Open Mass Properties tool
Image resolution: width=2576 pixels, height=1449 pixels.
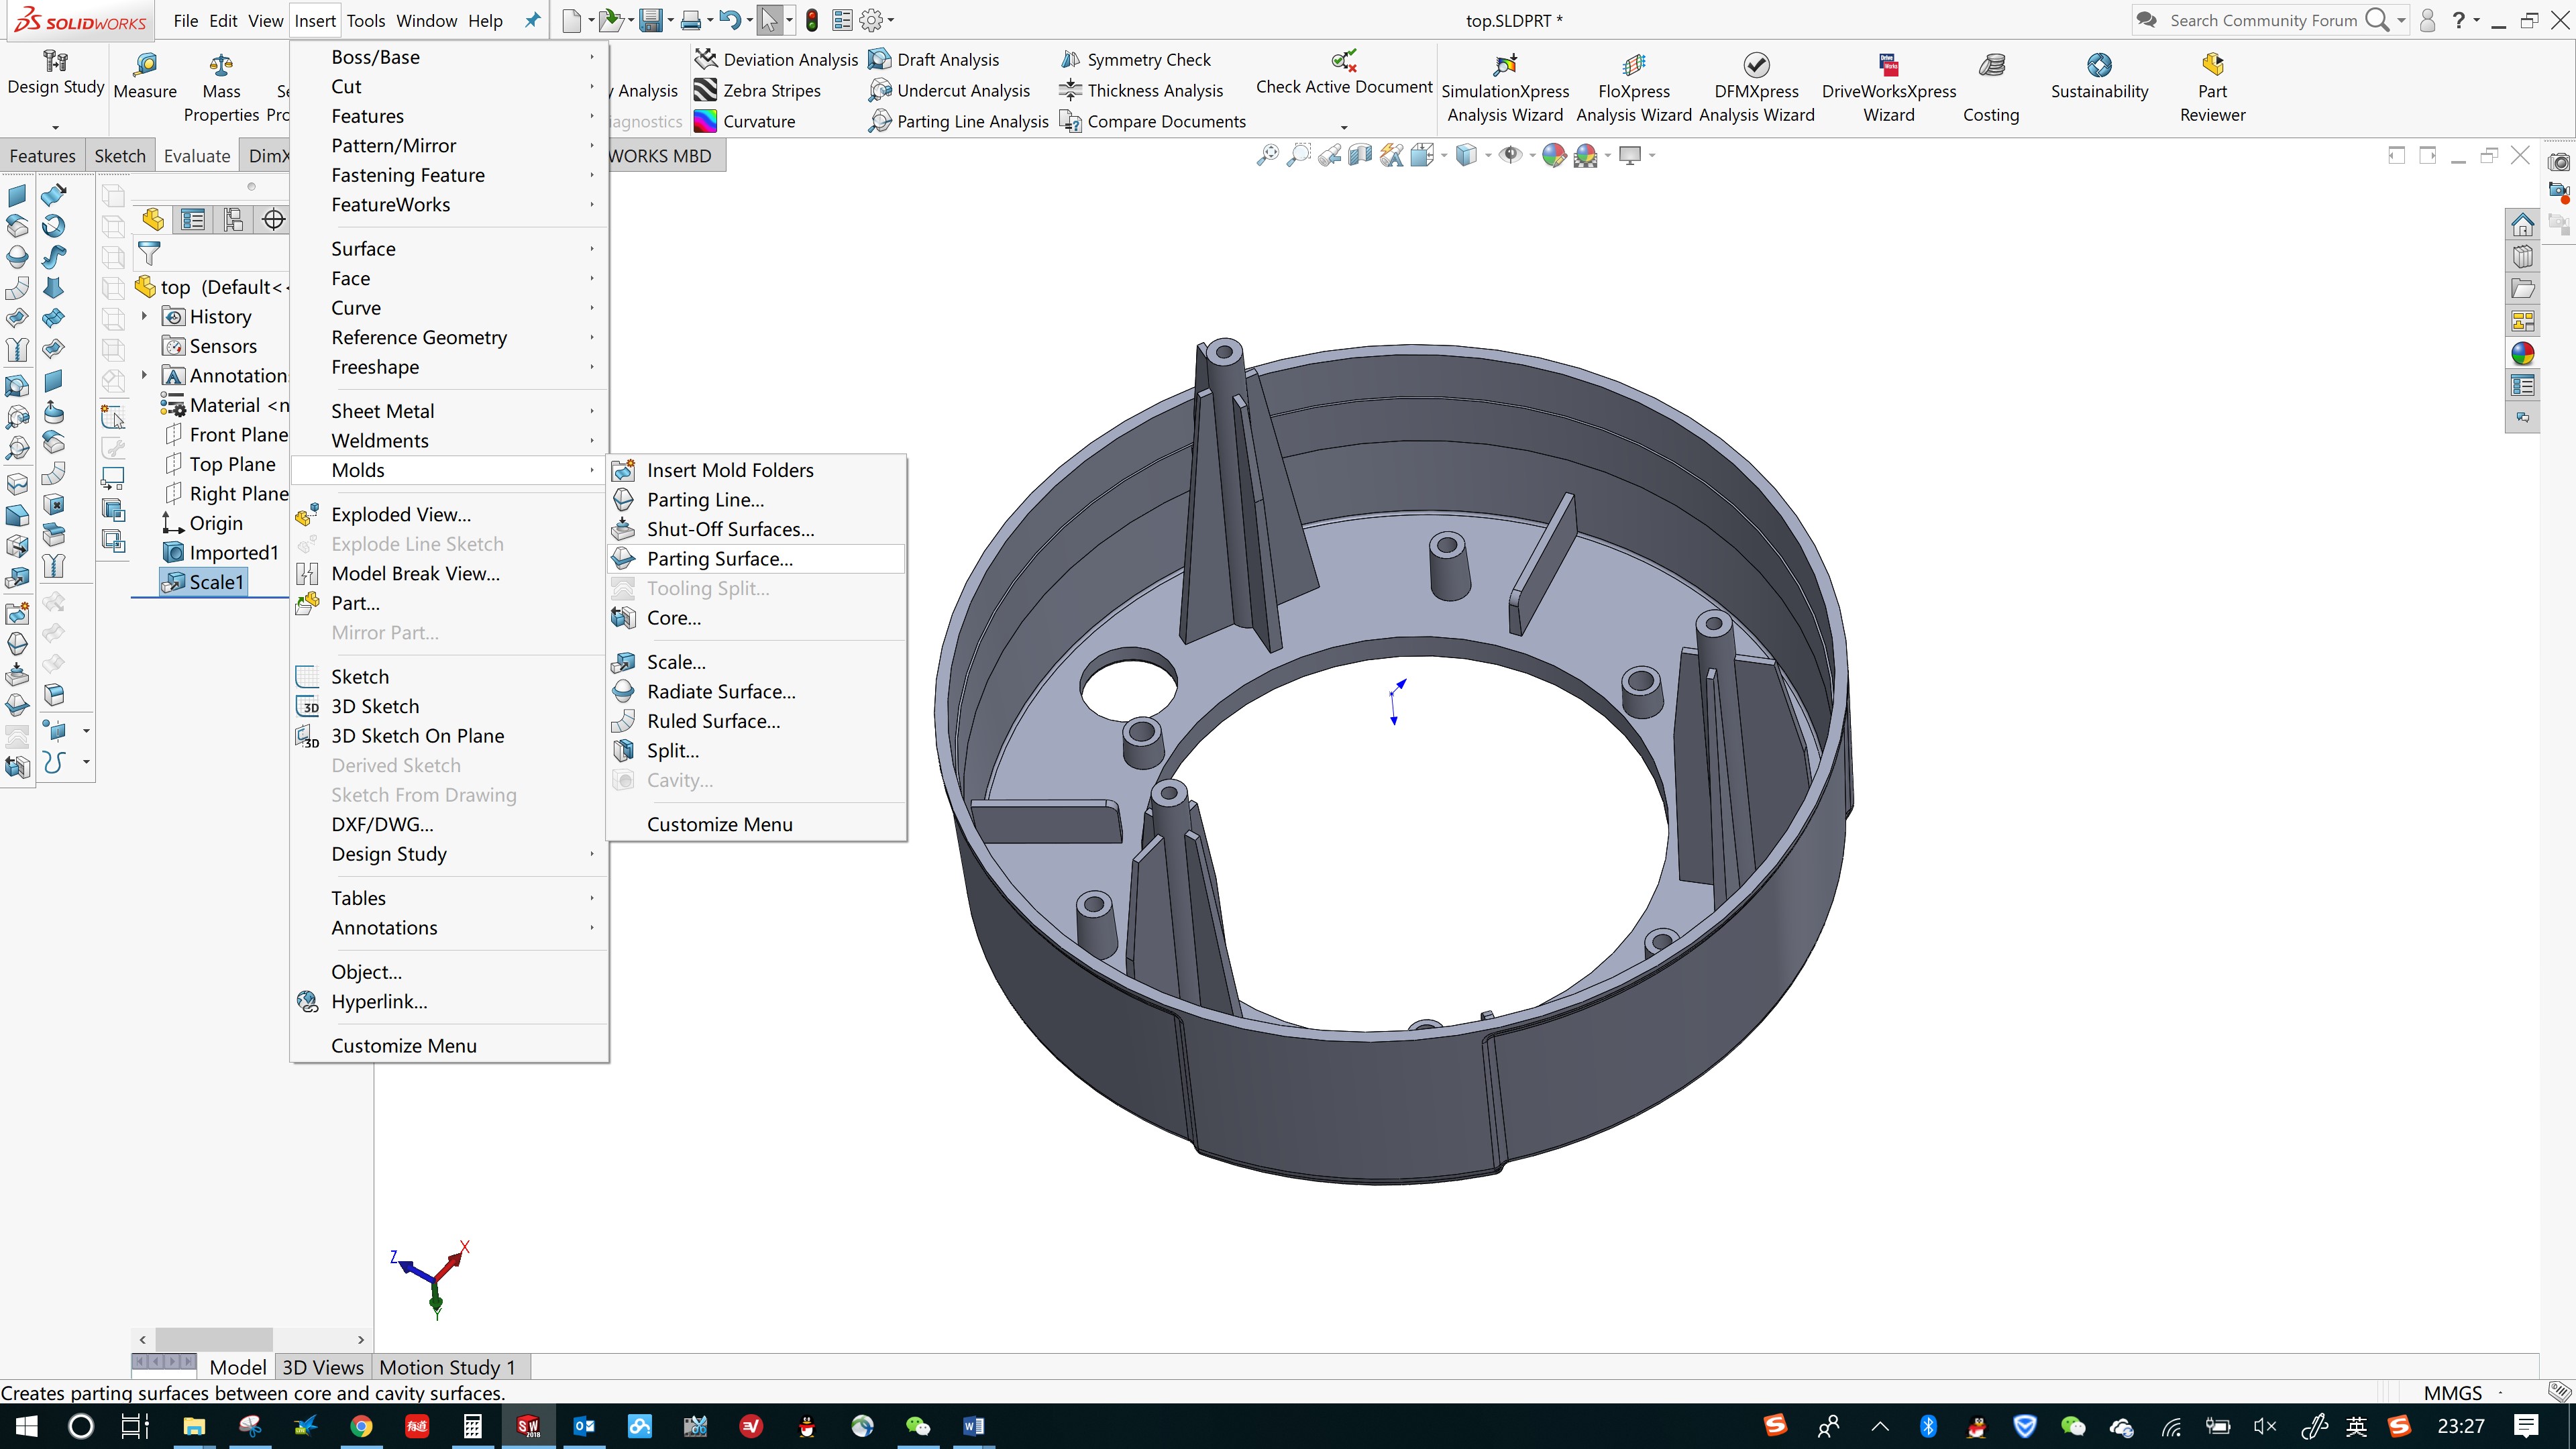coord(221,66)
